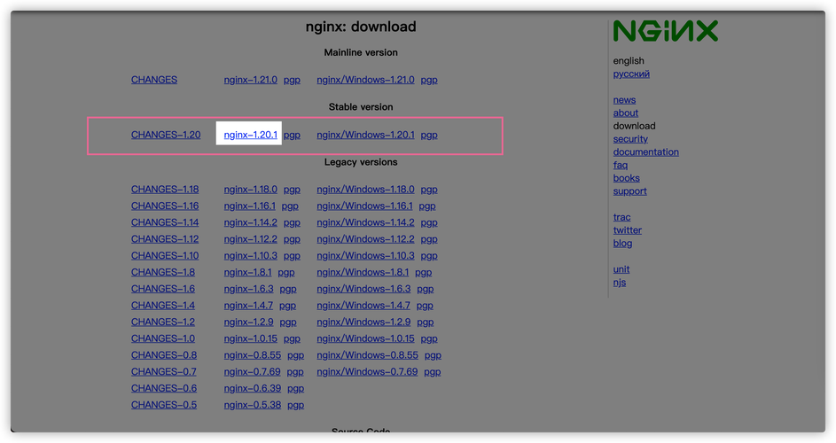Download nginx-1.0.15
Viewport: 836px width, 443px height.
point(251,338)
